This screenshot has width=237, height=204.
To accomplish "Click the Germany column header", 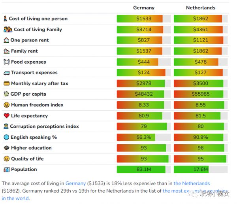I will click(x=144, y=8).
